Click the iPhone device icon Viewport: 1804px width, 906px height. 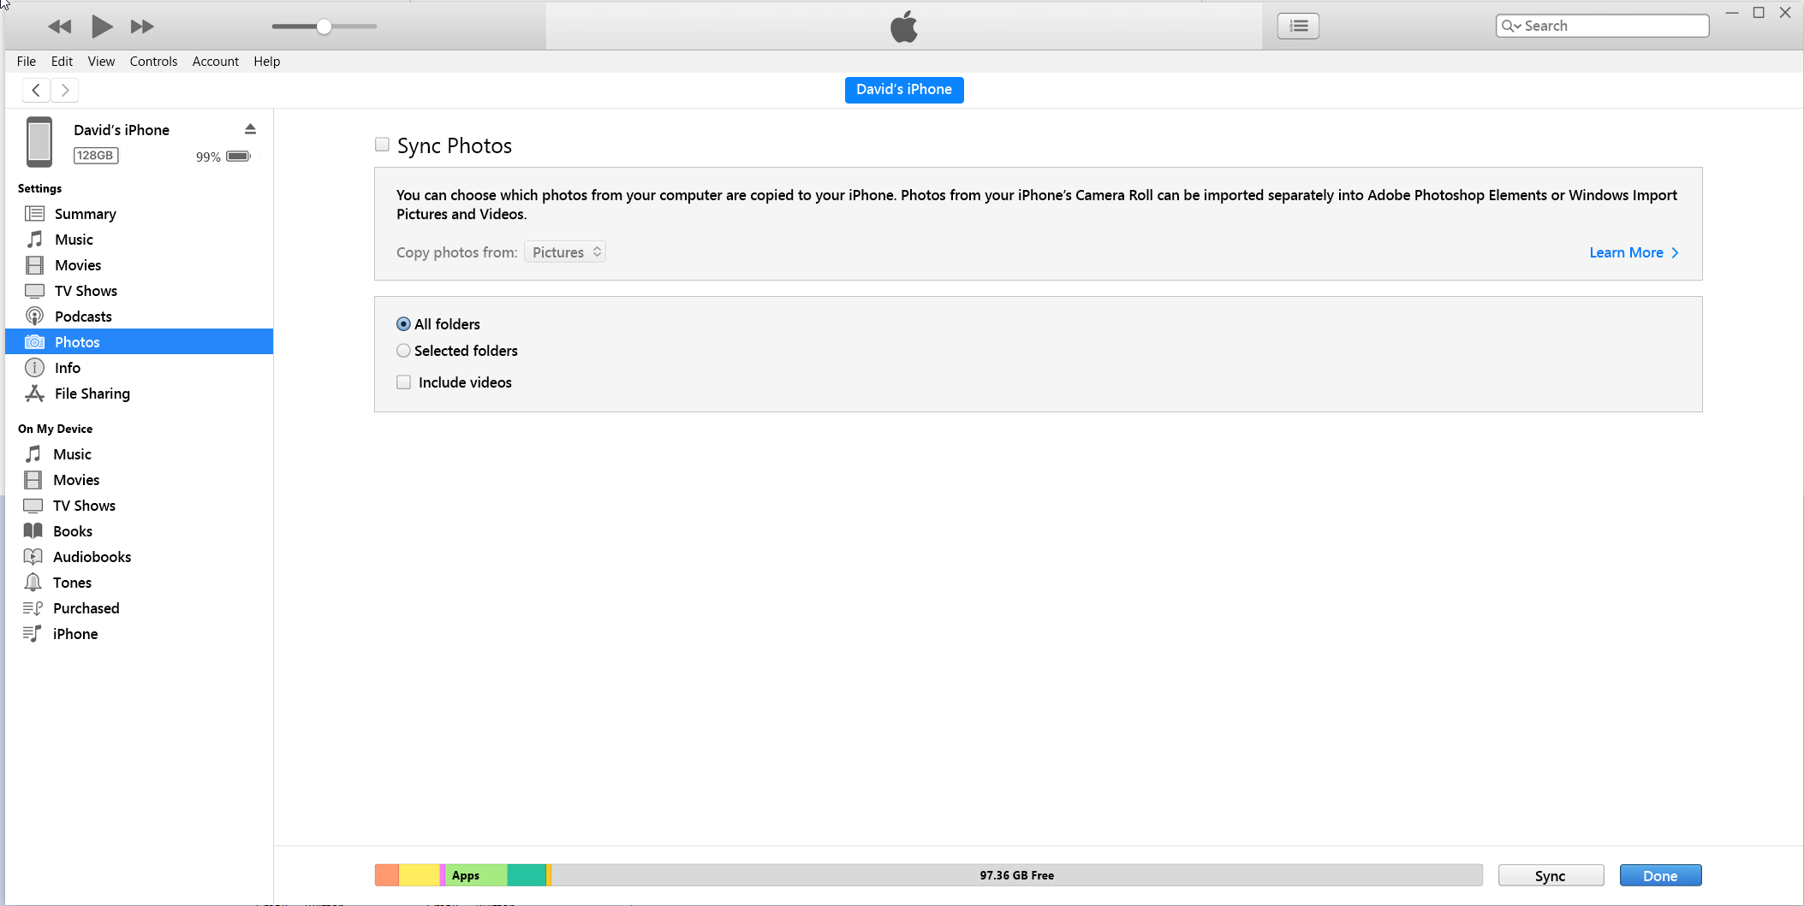(x=39, y=142)
